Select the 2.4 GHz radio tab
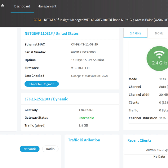 pyautogui.click(x=136, y=33)
